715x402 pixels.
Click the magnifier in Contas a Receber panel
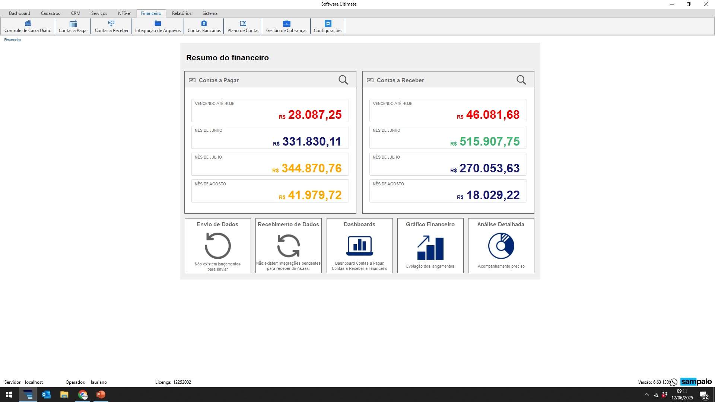tap(521, 80)
